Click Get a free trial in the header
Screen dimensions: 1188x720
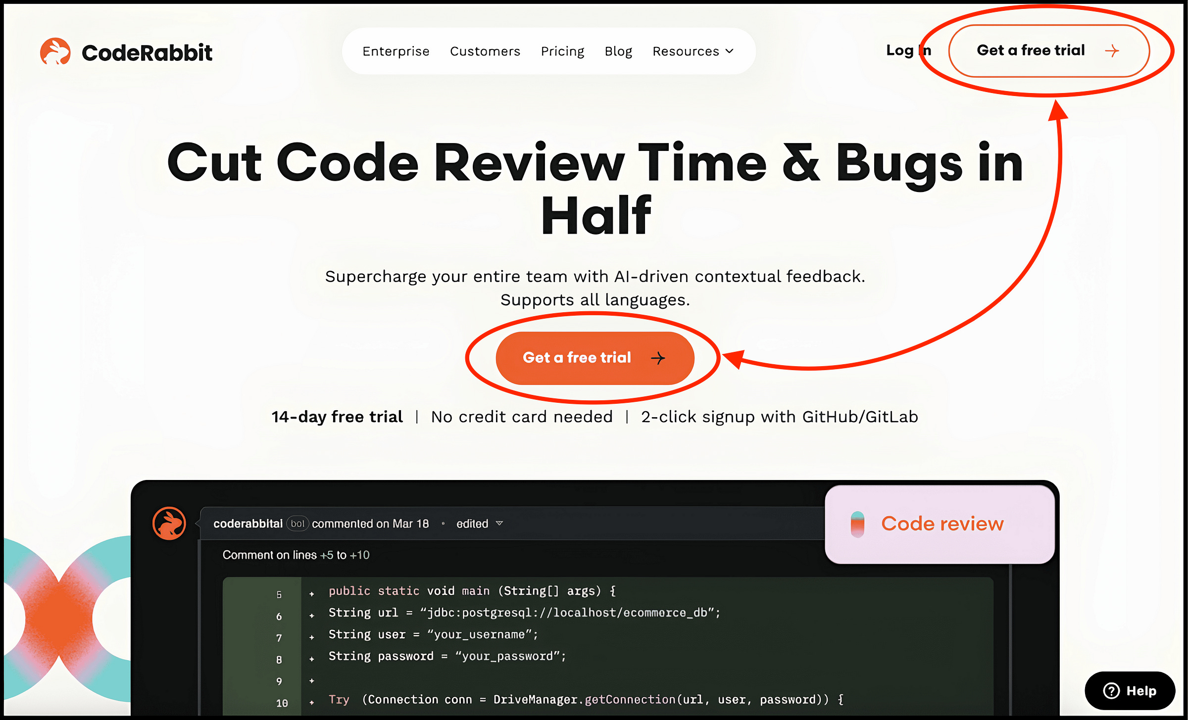[x=1031, y=50]
